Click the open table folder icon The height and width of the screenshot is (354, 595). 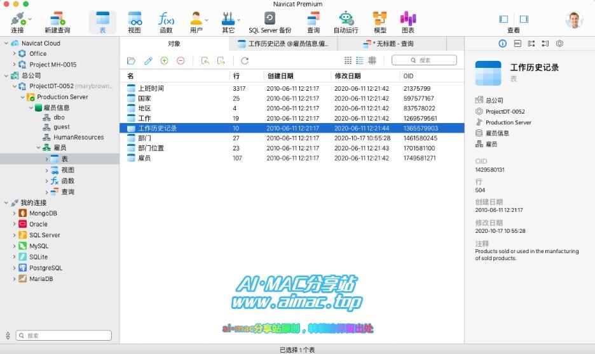[132, 60]
